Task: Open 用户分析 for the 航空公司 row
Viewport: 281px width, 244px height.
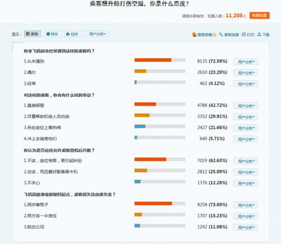Action: [x=245, y=228]
